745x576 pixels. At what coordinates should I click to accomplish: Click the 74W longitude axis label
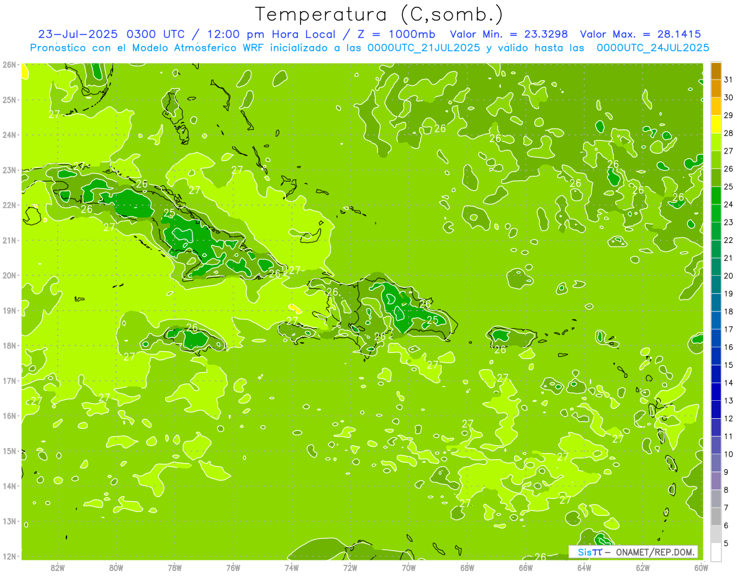pyautogui.click(x=292, y=567)
